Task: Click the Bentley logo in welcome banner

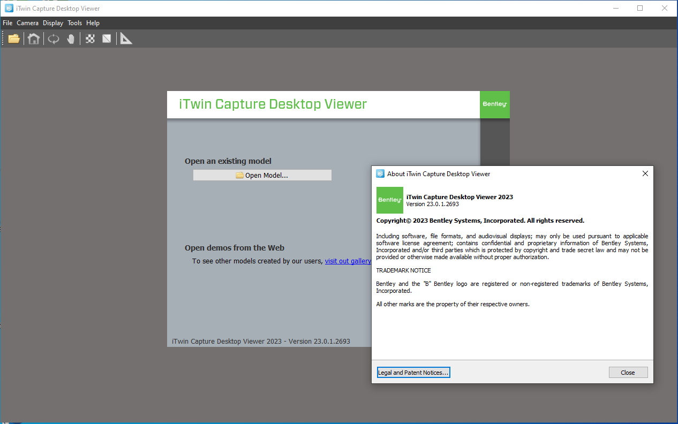Action: tap(495, 104)
